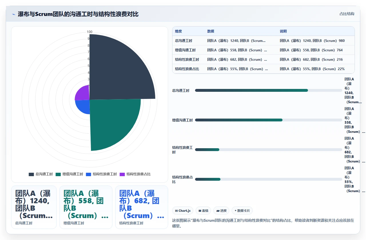Click the 结构性浪费工时 progress bar

268,150
